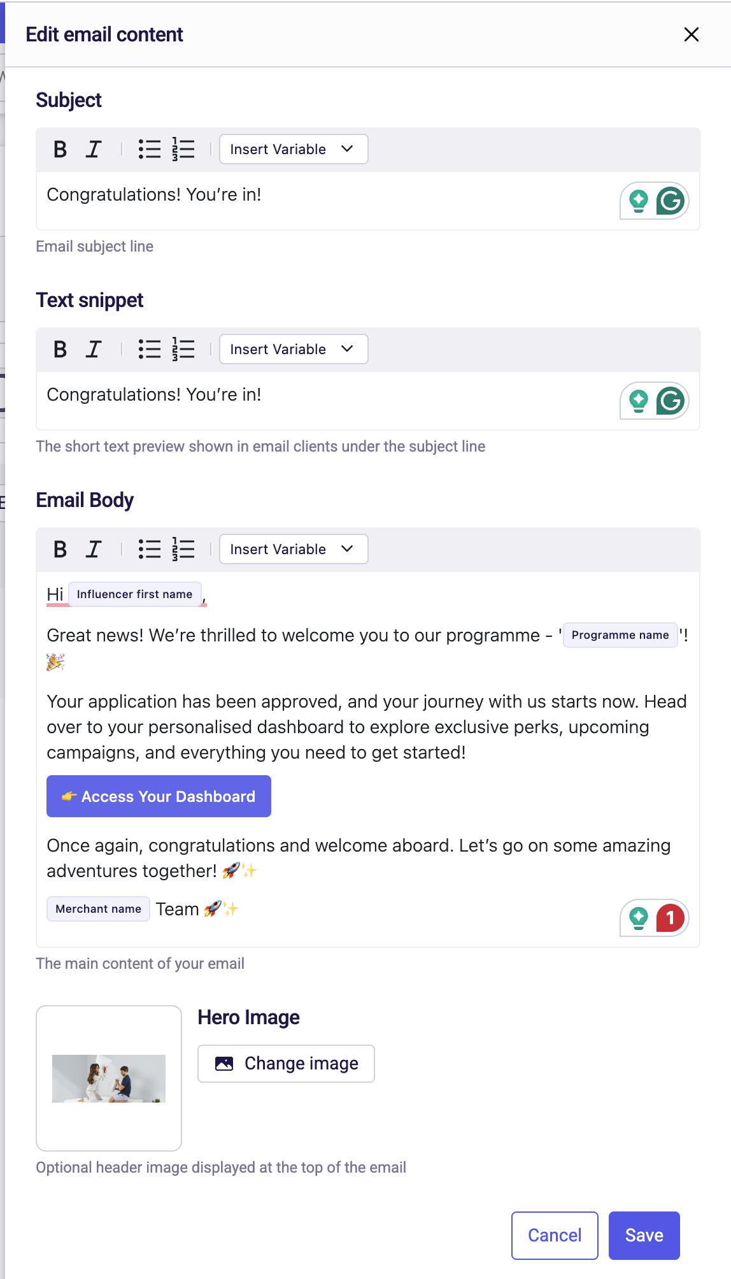Save the email content changes
The height and width of the screenshot is (1279, 731).
click(x=644, y=1235)
